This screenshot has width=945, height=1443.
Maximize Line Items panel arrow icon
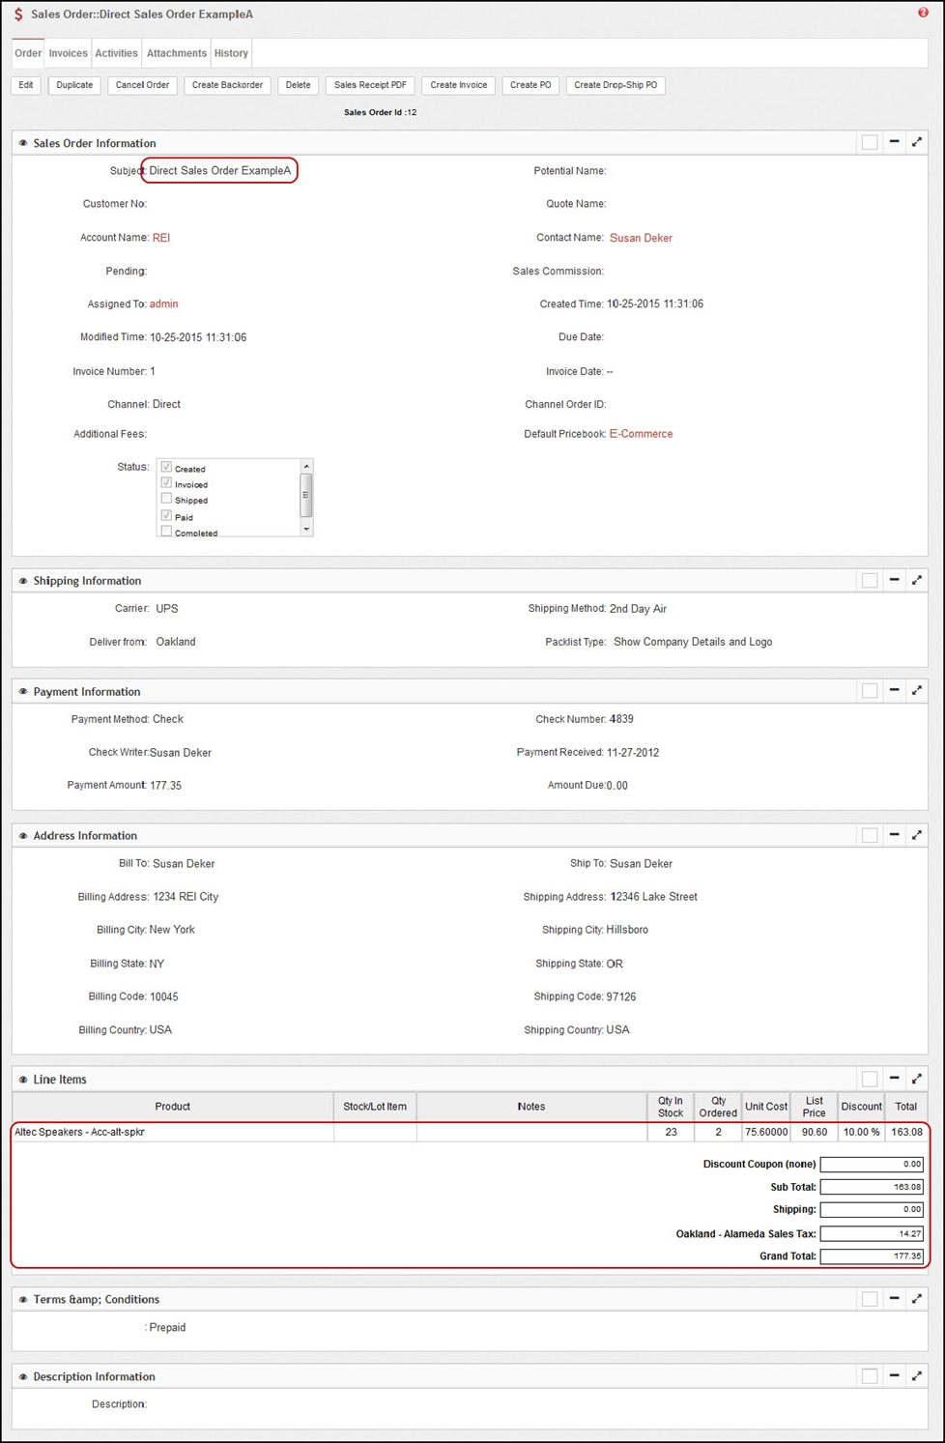[917, 1078]
